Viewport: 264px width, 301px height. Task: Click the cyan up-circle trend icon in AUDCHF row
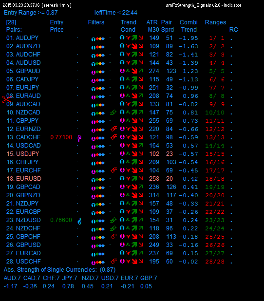pos(122,54)
